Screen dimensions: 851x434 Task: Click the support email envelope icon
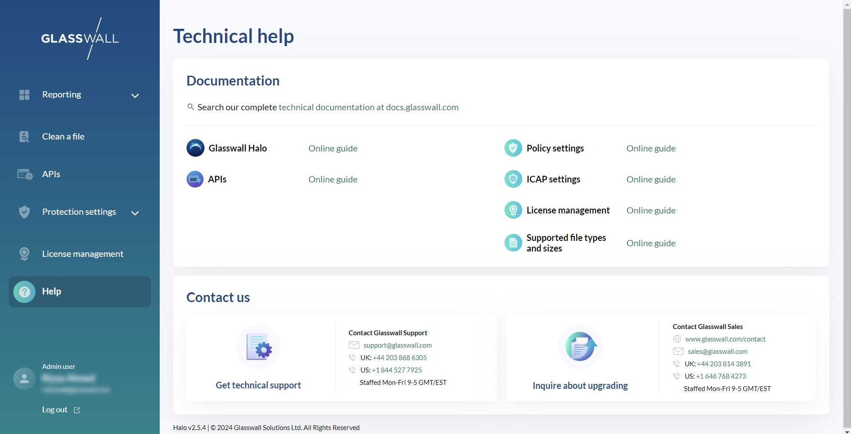pos(354,345)
